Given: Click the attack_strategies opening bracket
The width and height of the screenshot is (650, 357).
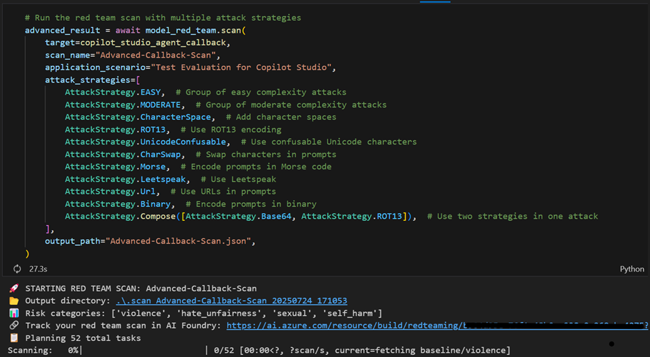Looking at the screenshot, I should (137, 80).
